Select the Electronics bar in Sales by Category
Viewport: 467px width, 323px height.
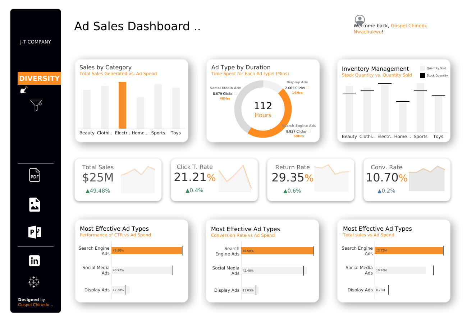(123, 105)
